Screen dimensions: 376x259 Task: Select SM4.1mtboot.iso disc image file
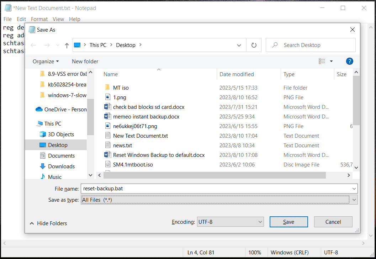pos(133,164)
